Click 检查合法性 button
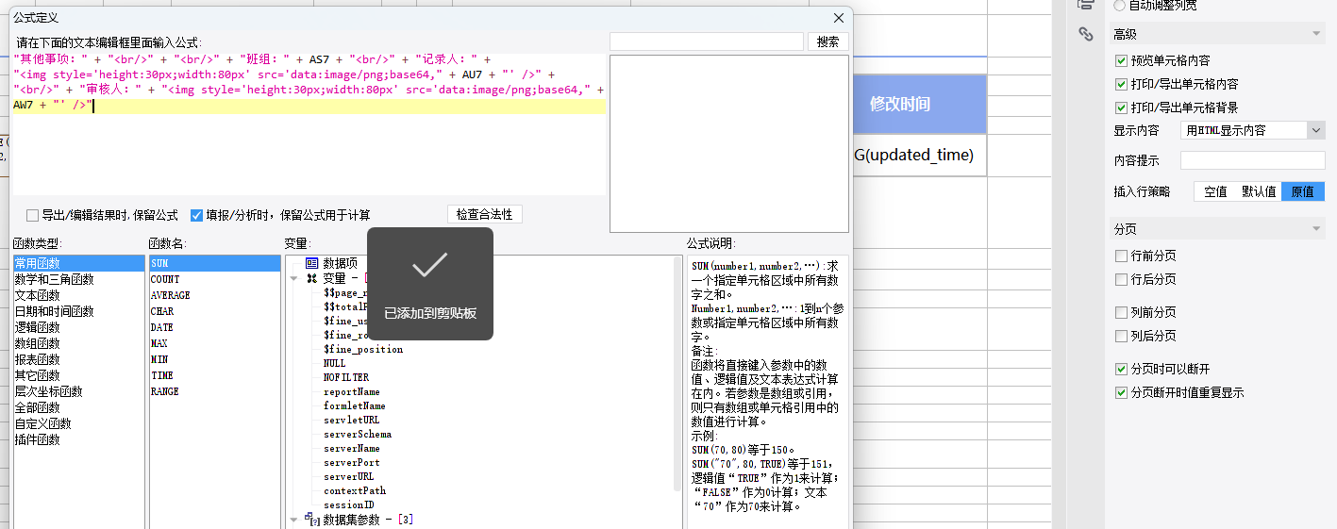The width and height of the screenshot is (1337, 529). coord(484,215)
